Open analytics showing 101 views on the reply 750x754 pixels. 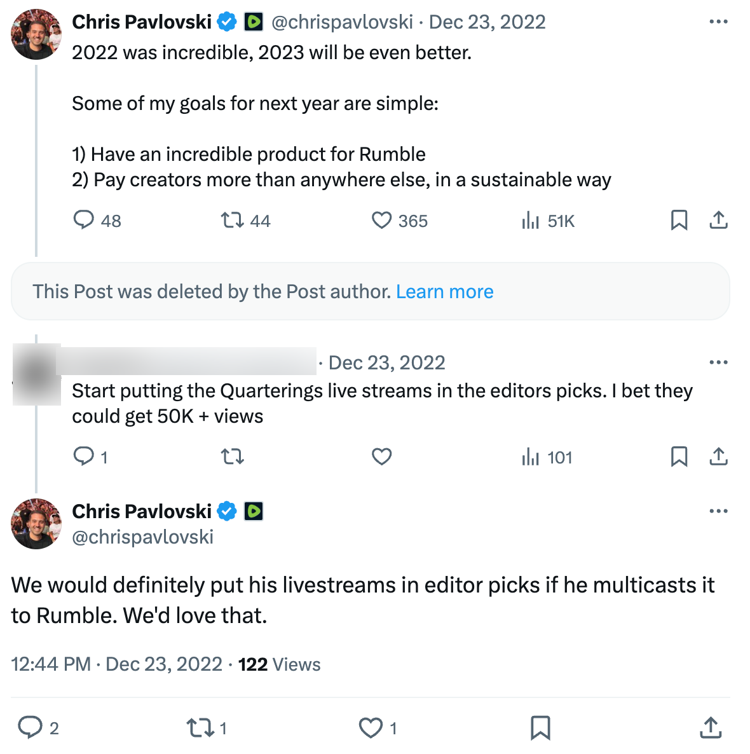pos(531,457)
